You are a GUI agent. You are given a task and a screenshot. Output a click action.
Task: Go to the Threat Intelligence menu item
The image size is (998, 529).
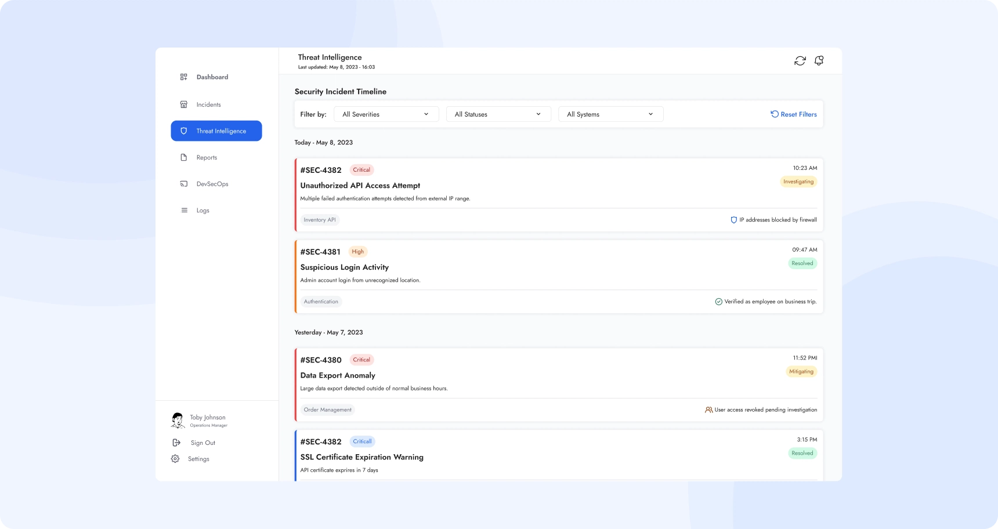(x=216, y=131)
